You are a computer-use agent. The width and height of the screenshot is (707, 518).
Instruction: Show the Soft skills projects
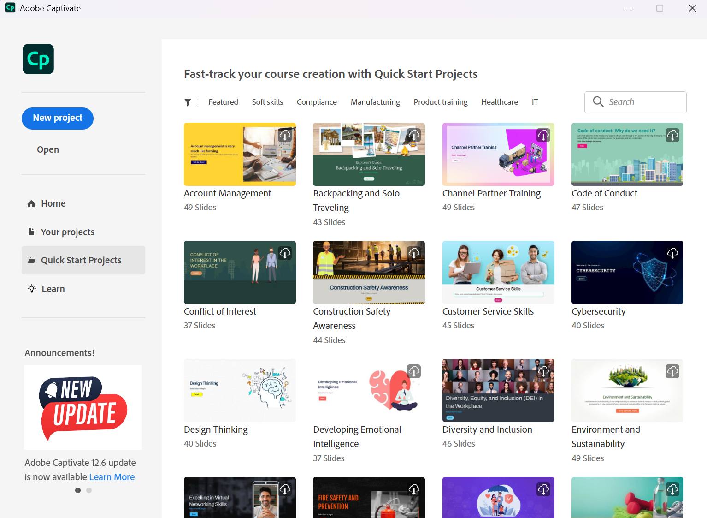pos(267,102)
